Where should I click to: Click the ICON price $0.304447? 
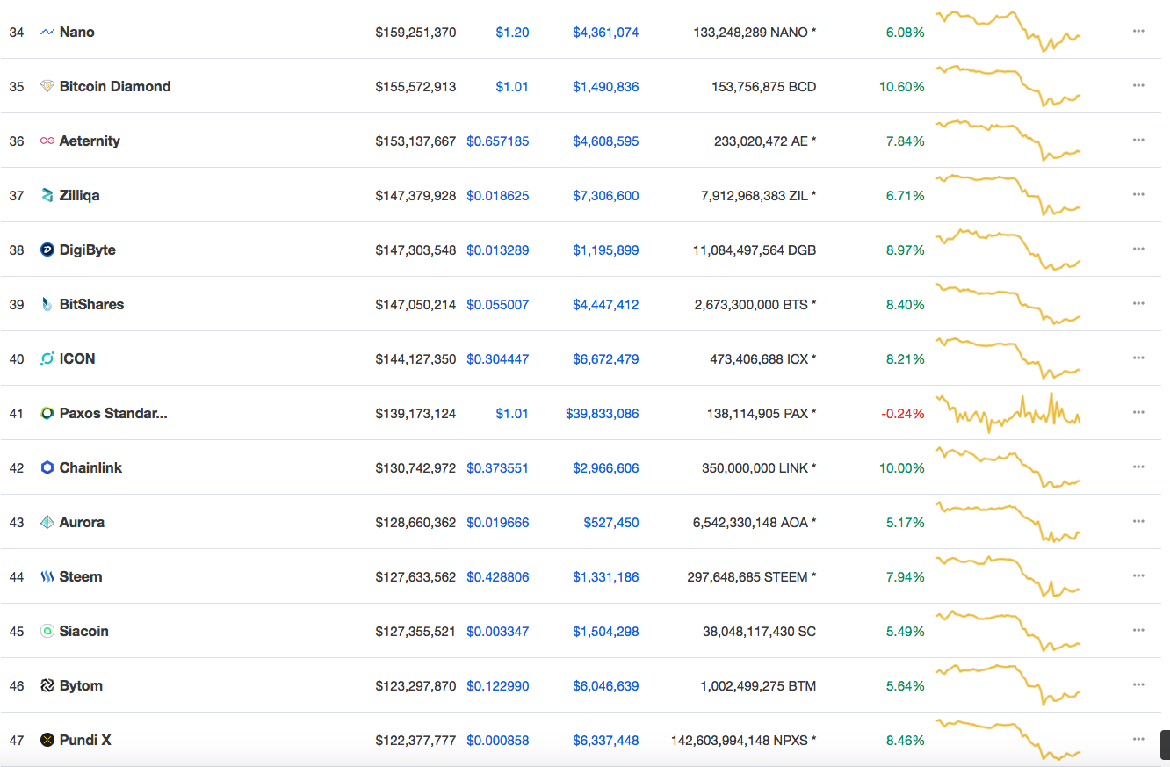(x=498, y=359)
